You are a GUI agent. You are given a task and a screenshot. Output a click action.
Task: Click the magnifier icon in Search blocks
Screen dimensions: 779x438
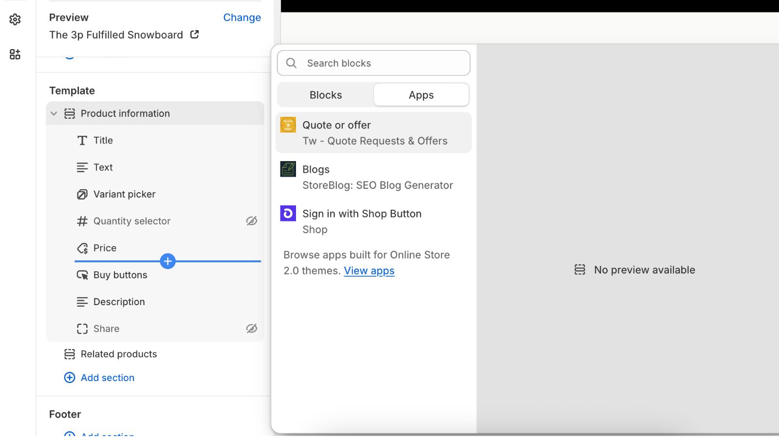[291, 63]
